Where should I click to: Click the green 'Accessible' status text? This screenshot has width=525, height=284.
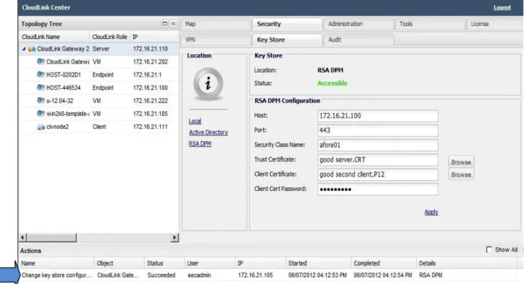(x=332, y=84)
